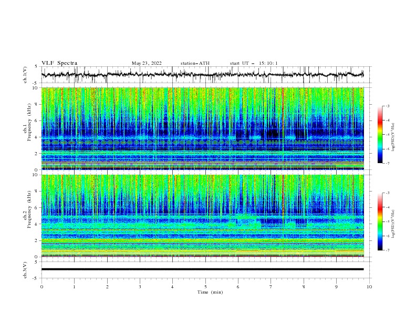Image resolution: width=416 pixels, height=322 pixels.
Task: Click the 'ch.1(V)' waveform axis label
Action: click(x=25, y=75)
